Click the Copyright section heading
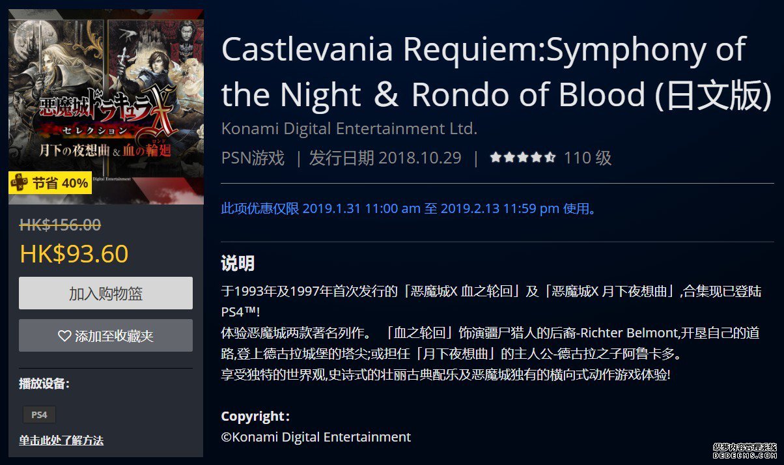The image size is (784, 465). (255, 416)
